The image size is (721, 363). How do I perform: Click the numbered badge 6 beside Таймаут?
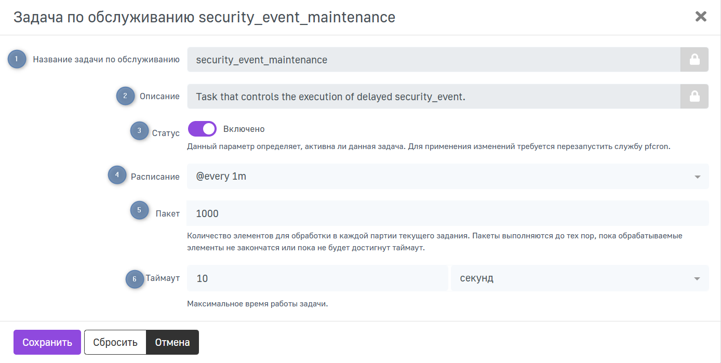135,279
